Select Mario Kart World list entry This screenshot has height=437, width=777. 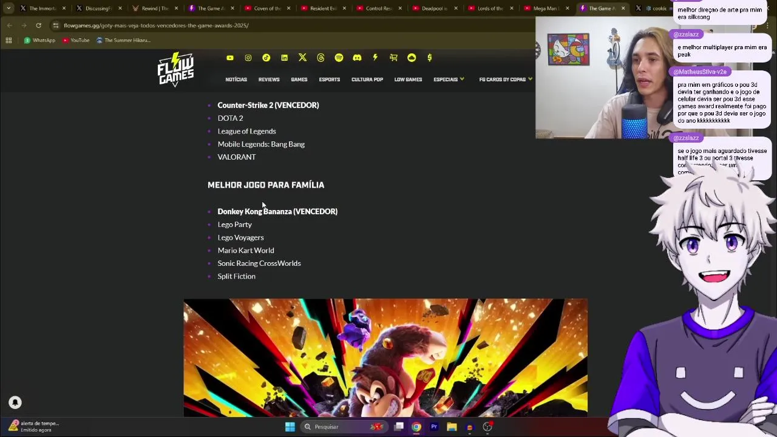246,250
